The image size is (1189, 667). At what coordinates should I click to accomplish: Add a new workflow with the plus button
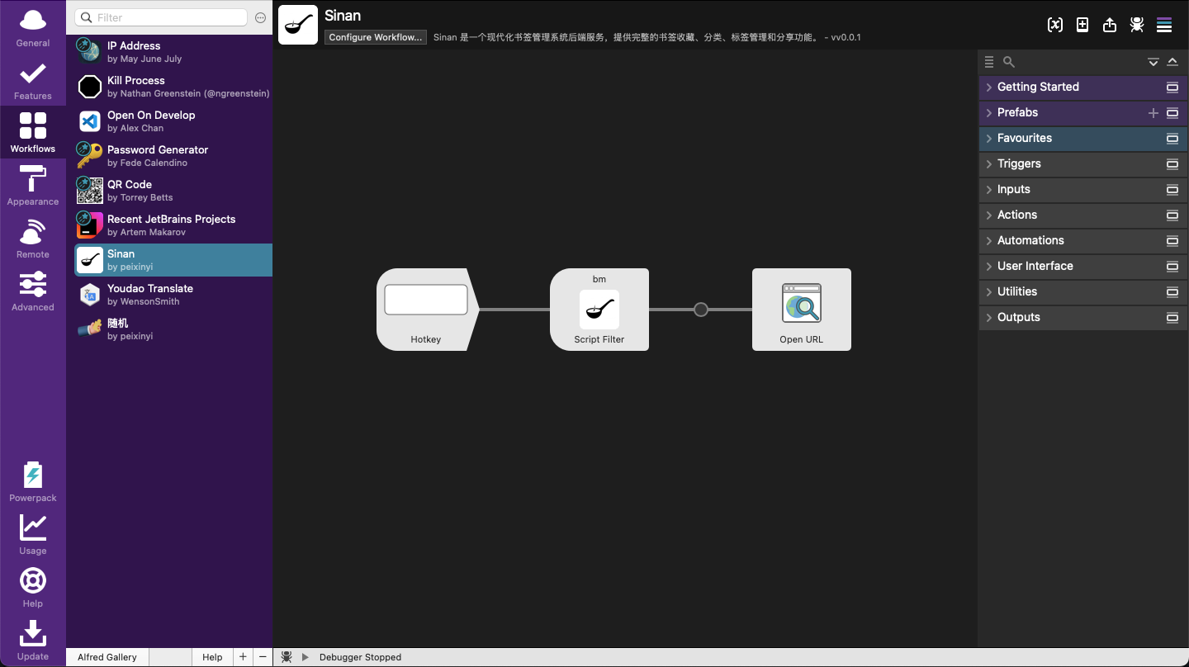coord(243,657)
